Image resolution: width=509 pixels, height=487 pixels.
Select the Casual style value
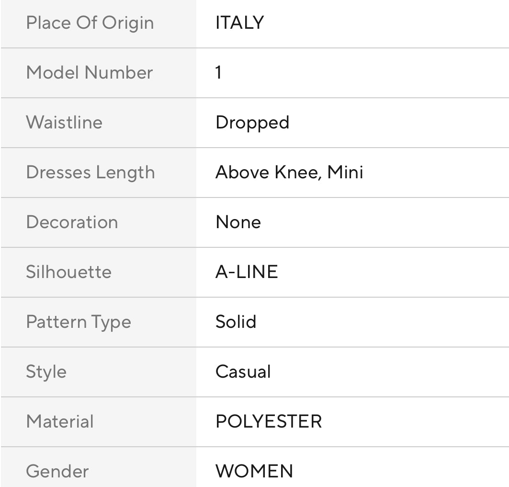(243, 372)
